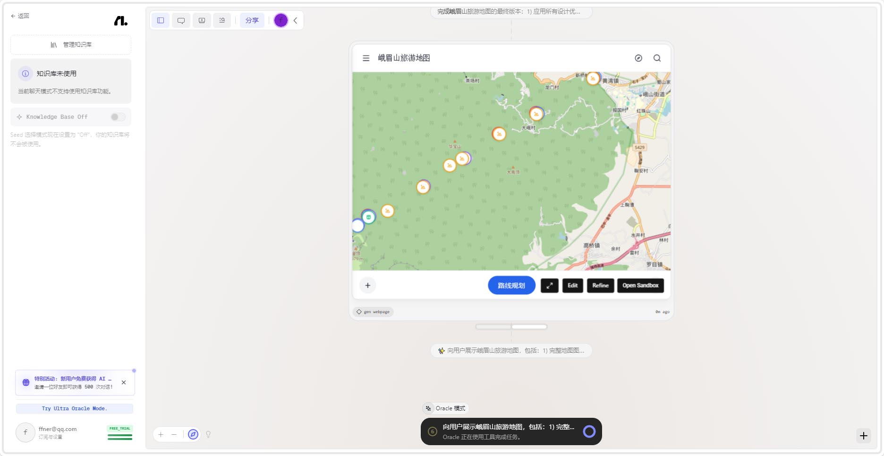Open the Oracle 模式 mode selector
Screen dimensions: 884x456
point(445,408)
